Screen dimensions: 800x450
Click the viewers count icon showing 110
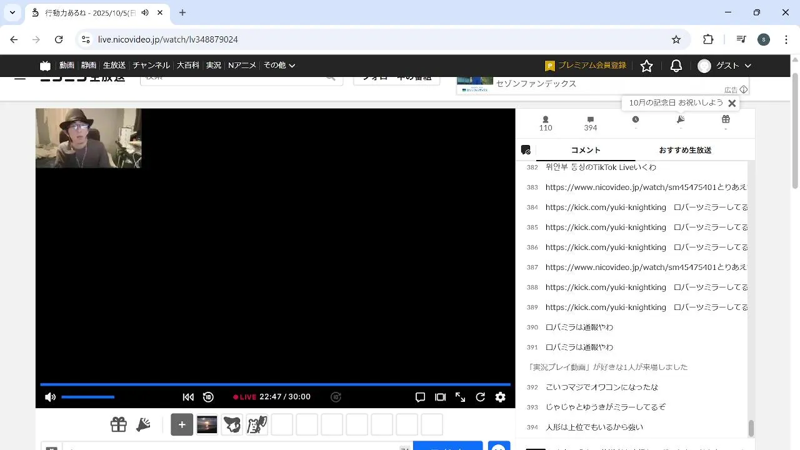click(x=546, y=119)
